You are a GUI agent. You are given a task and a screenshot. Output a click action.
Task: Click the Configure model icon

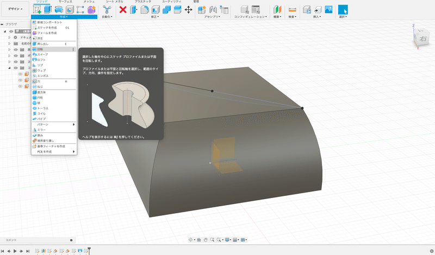[x=245, y=10]
